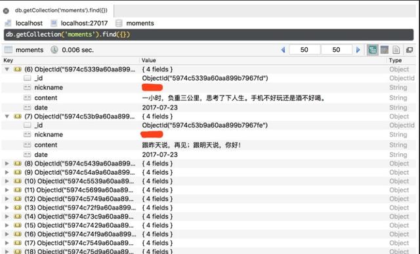Click the localhost:27017 address label
The height and width of the screenshot is (254, 420).
pyautogui.click(x=84, y=23)
